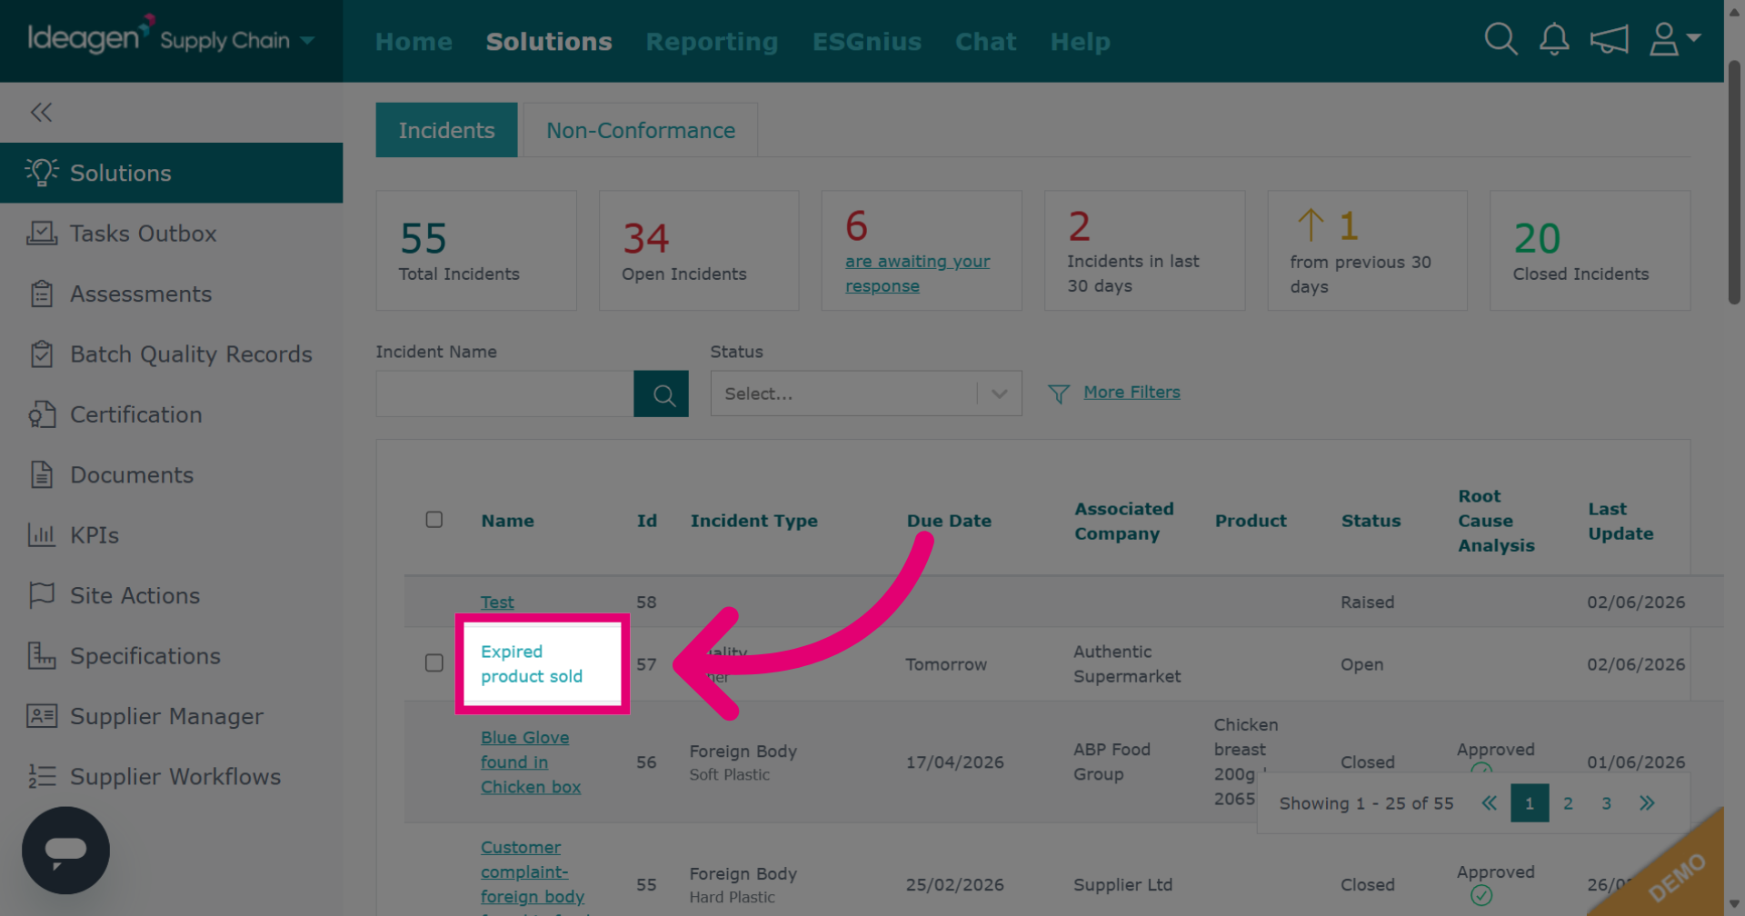Click the filter funnel icon
The width and height of the screenshot is (1745, 916).
pyautogui.click(x=1059, y=393)
